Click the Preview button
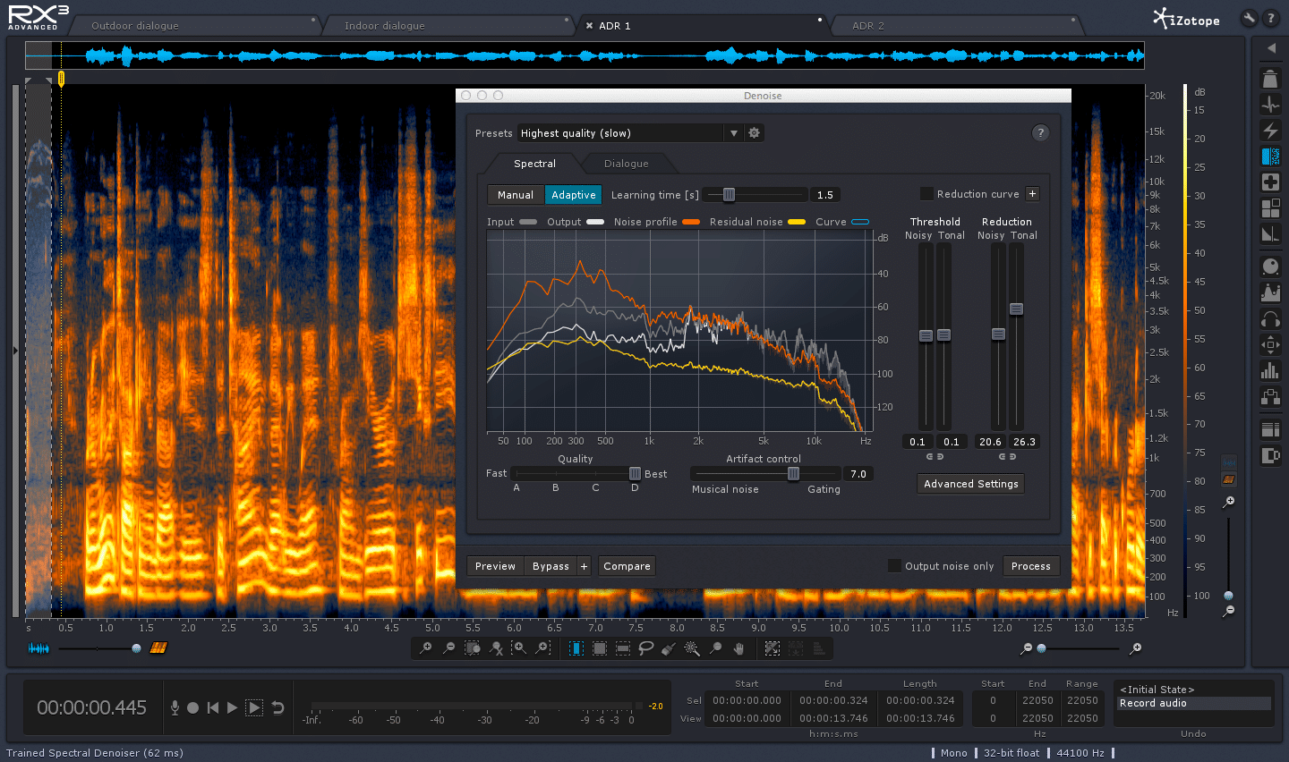Viewport: 1289px width, 762px height. [495, 566]
